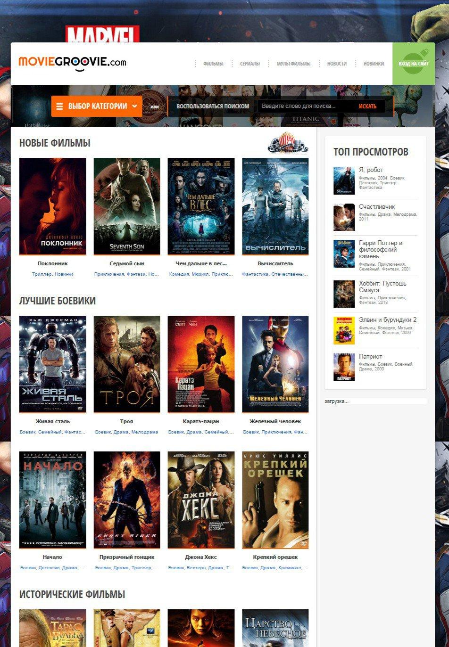Open the Вычислитель title link

click(275, 263)
